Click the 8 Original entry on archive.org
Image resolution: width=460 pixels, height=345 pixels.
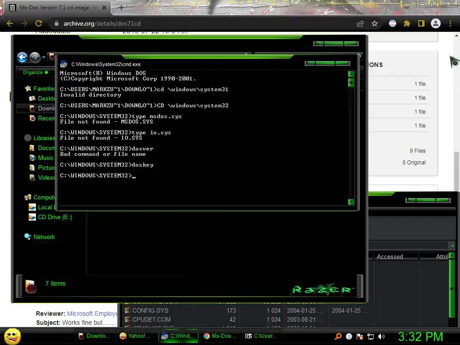click(414, 163)
